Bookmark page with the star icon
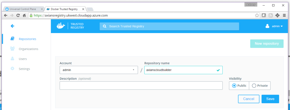Screen dimensions: 290x110 tap(257, 15)
